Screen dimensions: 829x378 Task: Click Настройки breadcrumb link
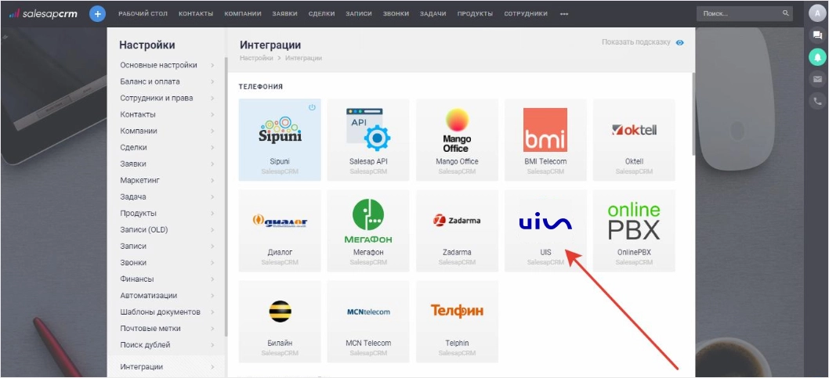(x=256, y=58)
